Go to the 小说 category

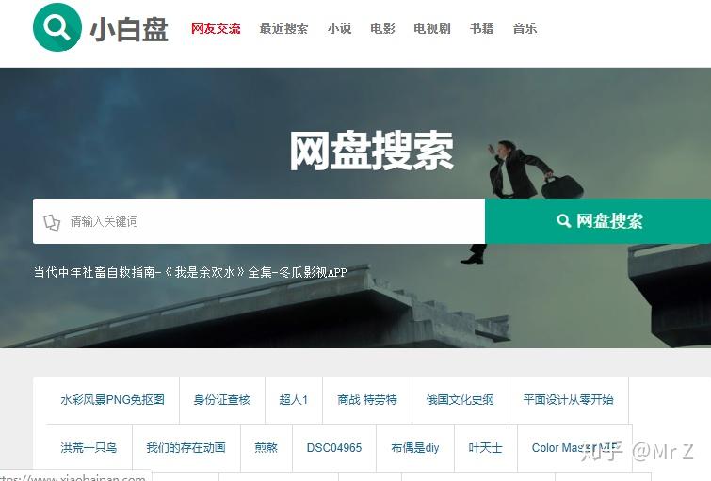340,28
